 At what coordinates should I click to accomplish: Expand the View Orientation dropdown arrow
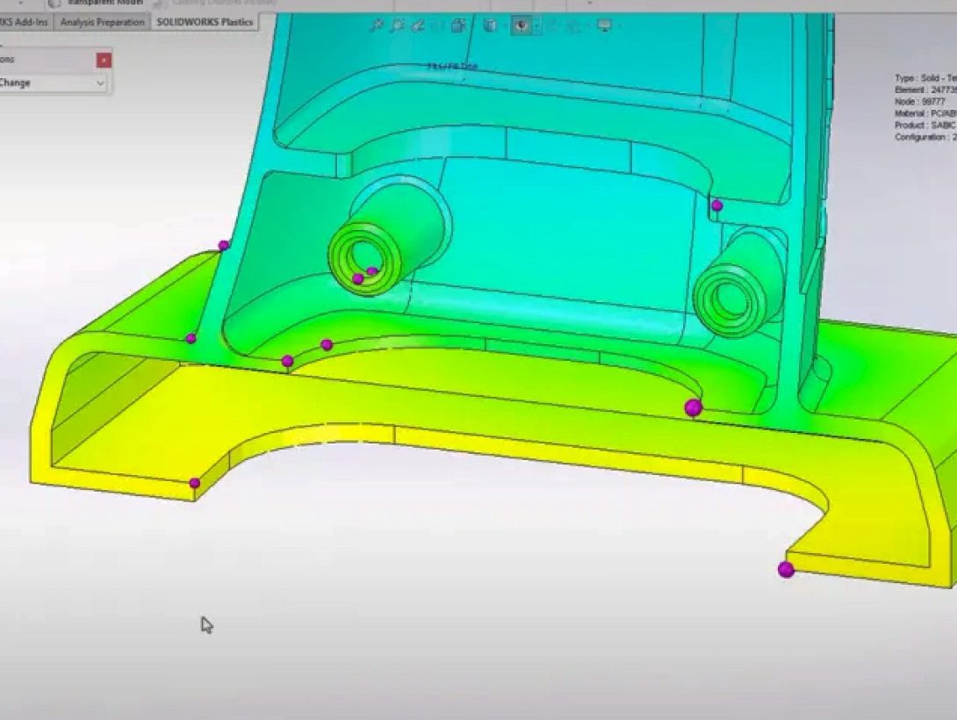tap(506, 25)
